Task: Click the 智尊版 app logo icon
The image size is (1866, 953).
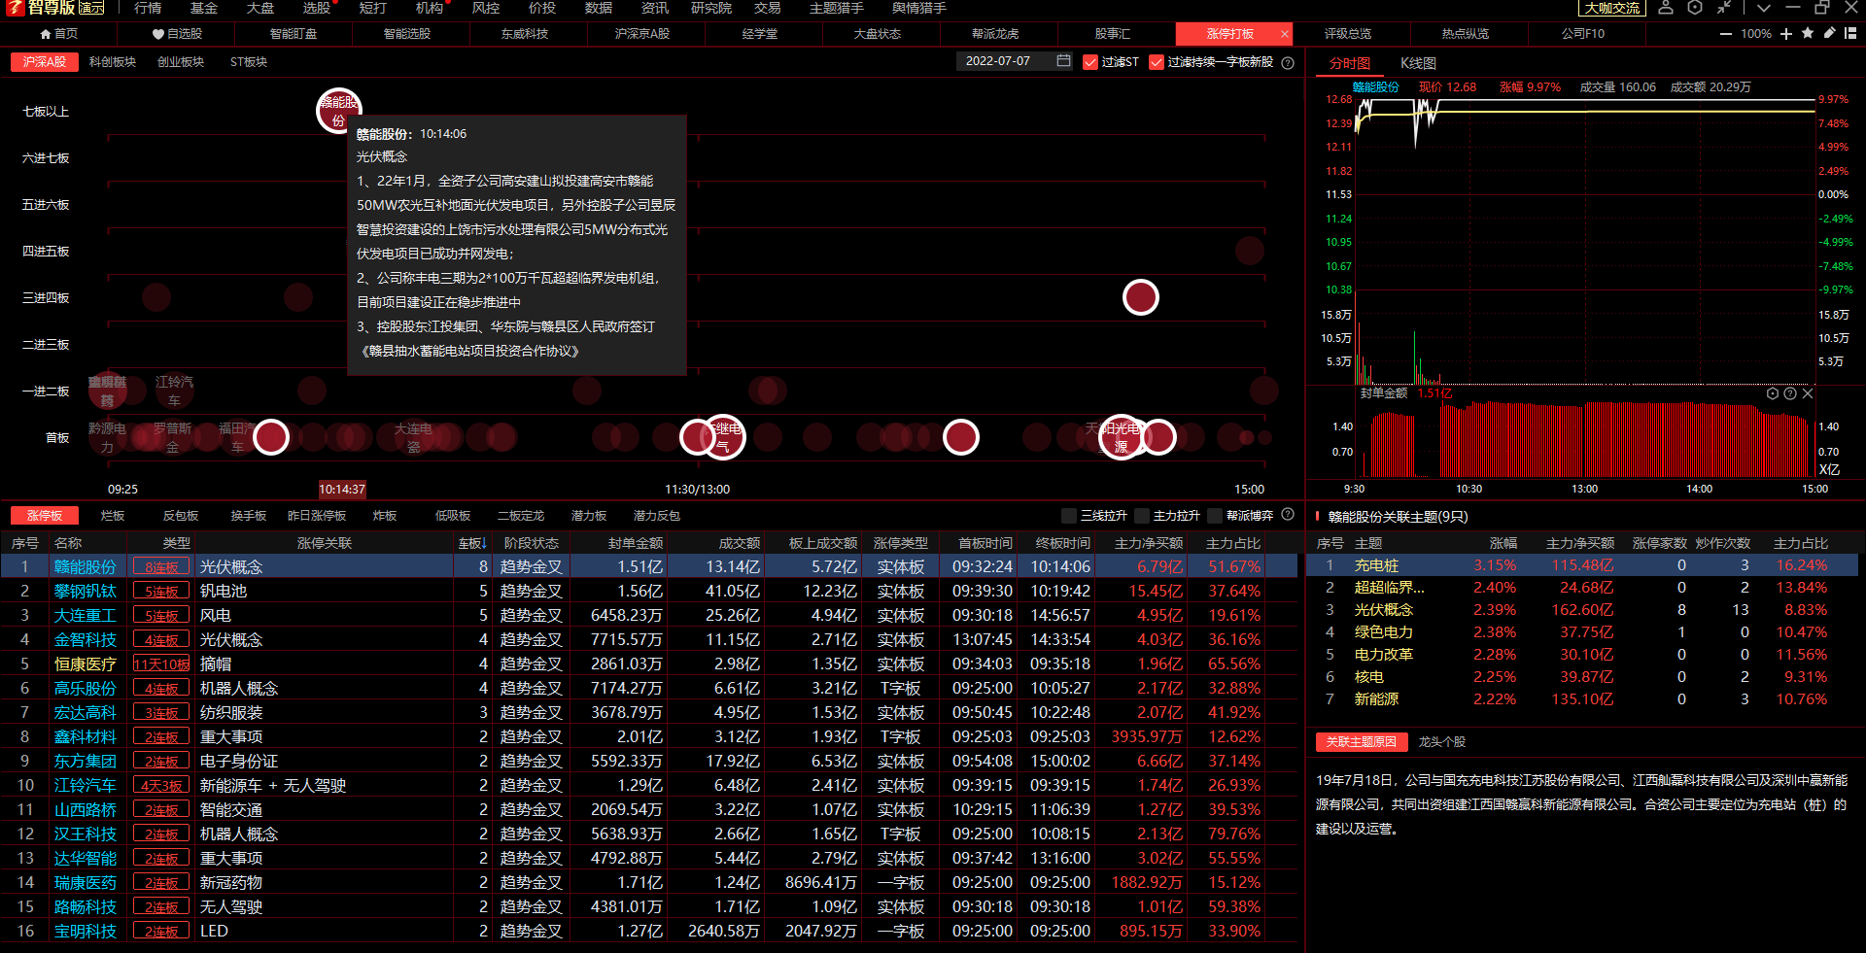Action: [15, 8]
